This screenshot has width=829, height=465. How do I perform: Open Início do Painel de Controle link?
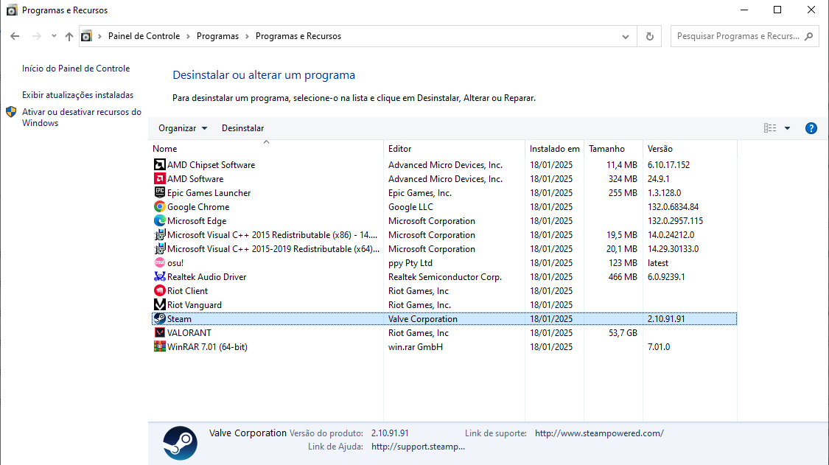point(76,69)
